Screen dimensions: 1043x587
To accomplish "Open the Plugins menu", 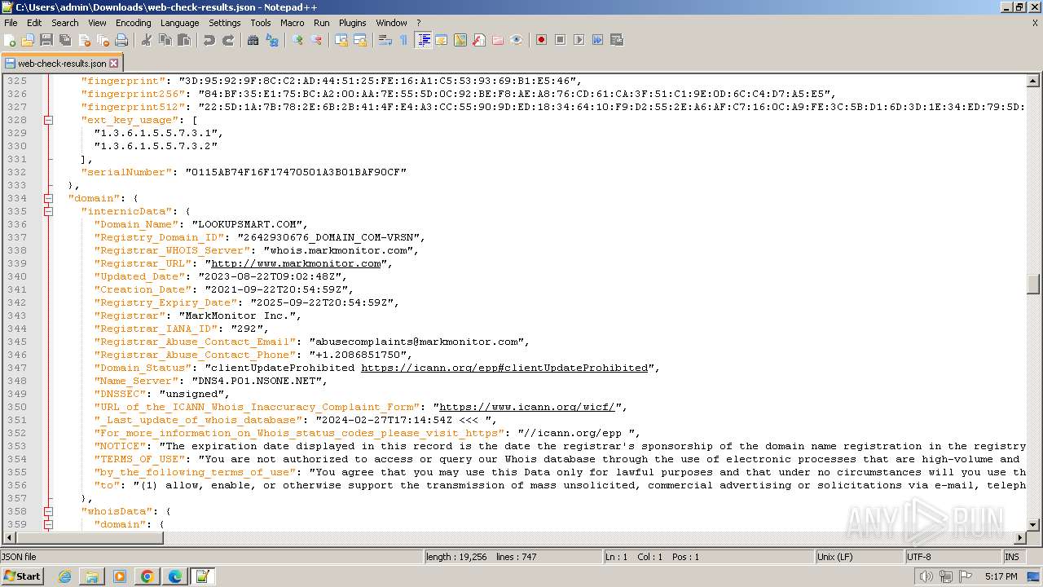I will click(352, 23).
